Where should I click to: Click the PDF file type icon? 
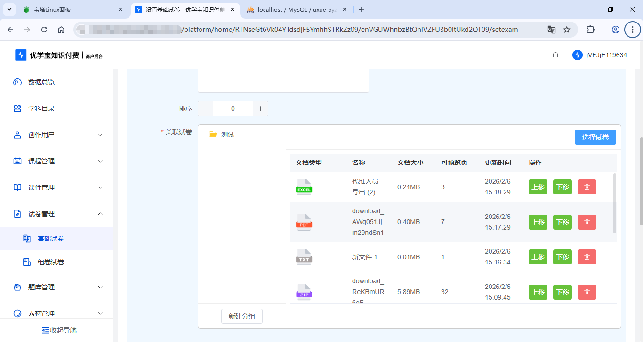click(304, 222)
